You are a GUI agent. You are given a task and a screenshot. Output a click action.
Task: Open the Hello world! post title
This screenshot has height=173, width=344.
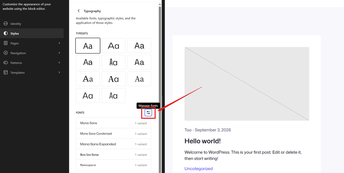pyautogui.click(x=203, y=141)
